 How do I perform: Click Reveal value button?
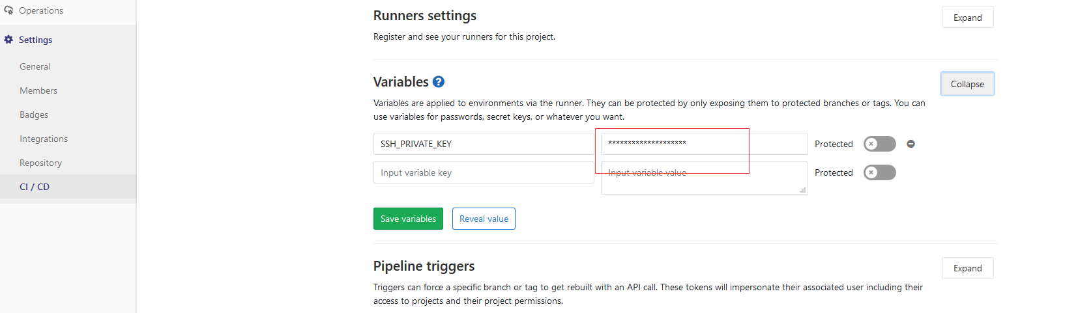(x=484, y=219)
